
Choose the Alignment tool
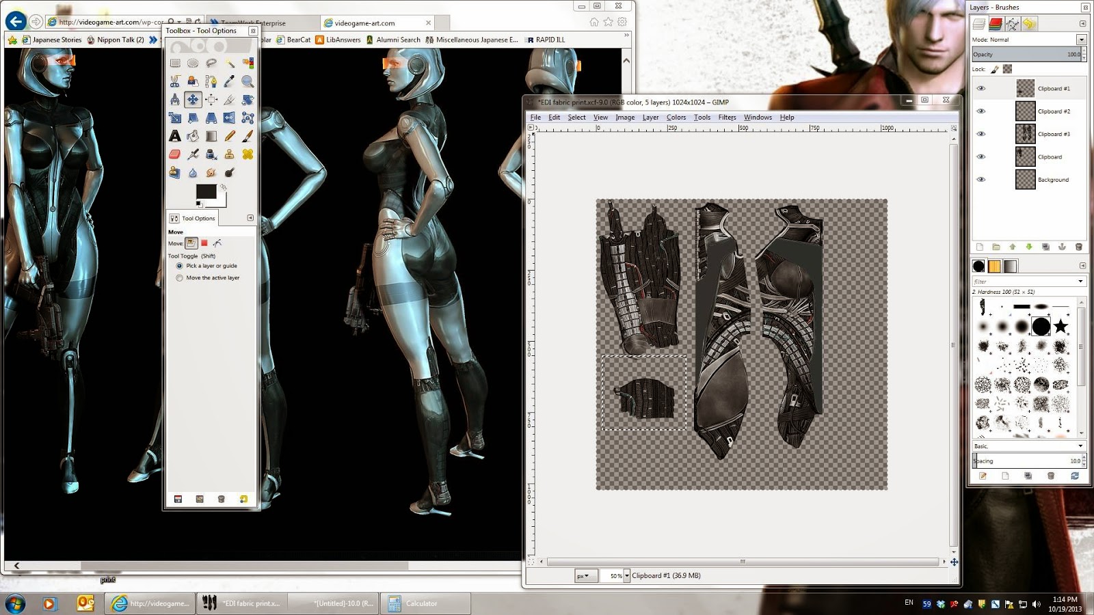pyautogui.click(x=211, y=100)
